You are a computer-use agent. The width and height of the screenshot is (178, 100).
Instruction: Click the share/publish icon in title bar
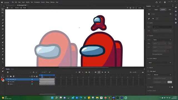point(157,2)
